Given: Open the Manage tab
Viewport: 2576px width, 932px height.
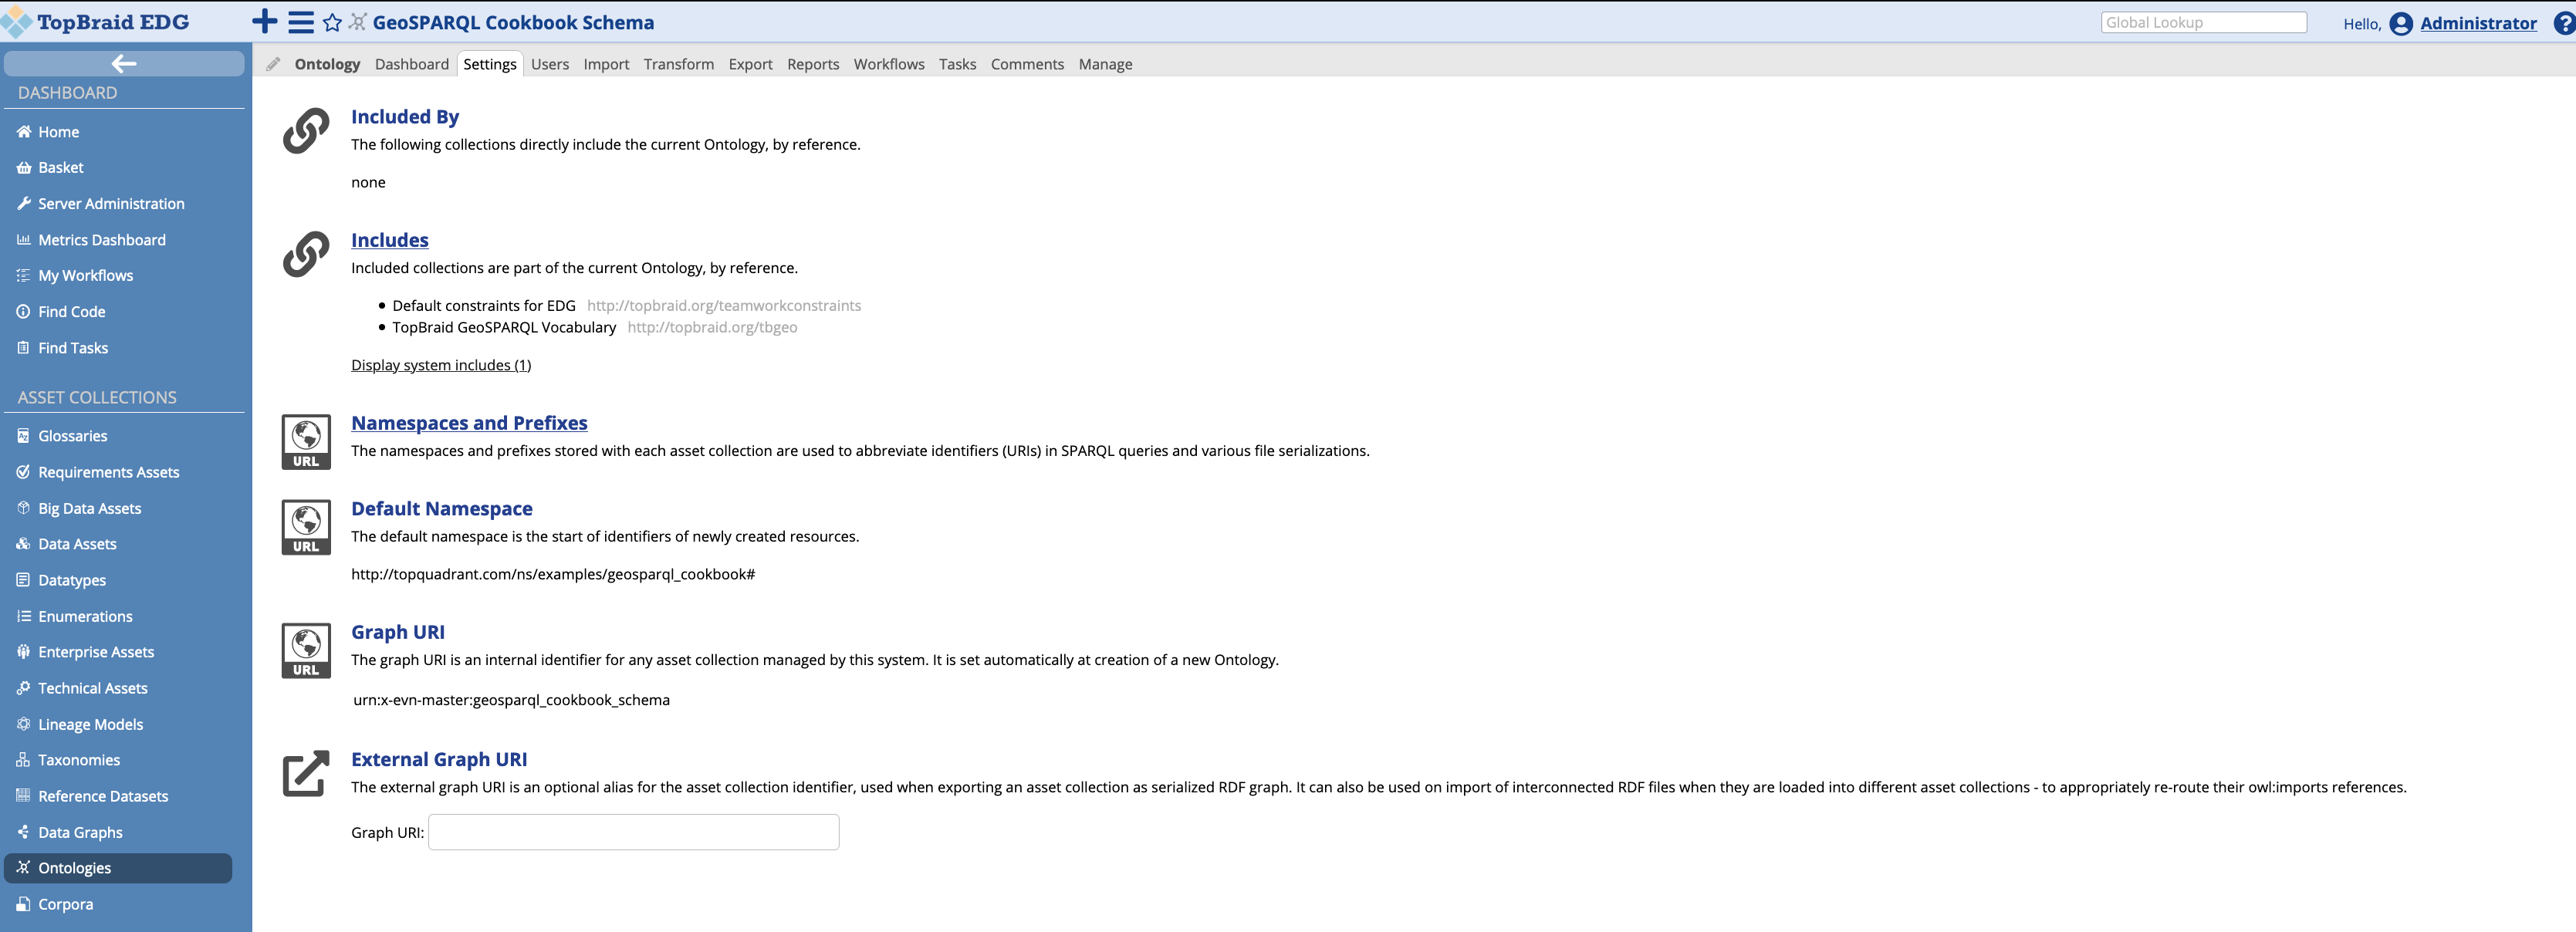Looking at the screenshot, I should pyautogui.click(x=1105, y=64).
